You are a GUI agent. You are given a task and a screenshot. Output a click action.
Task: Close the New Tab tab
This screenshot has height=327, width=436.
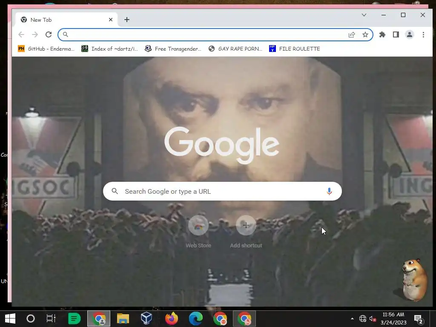111,20
